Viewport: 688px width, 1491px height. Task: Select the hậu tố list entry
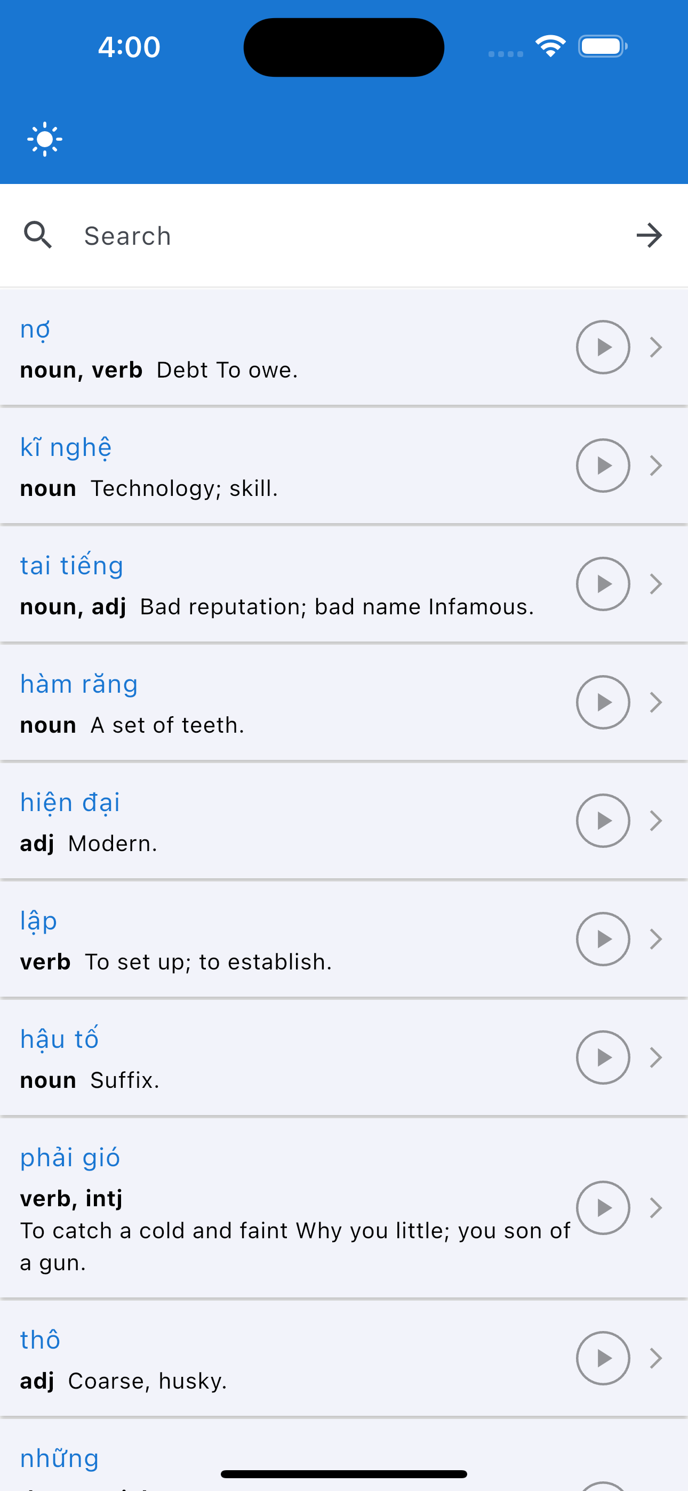coord(344,1057)
